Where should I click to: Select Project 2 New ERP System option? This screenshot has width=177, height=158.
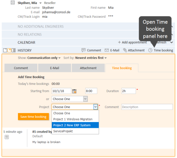pyautogui.click(x=75, y=125)
